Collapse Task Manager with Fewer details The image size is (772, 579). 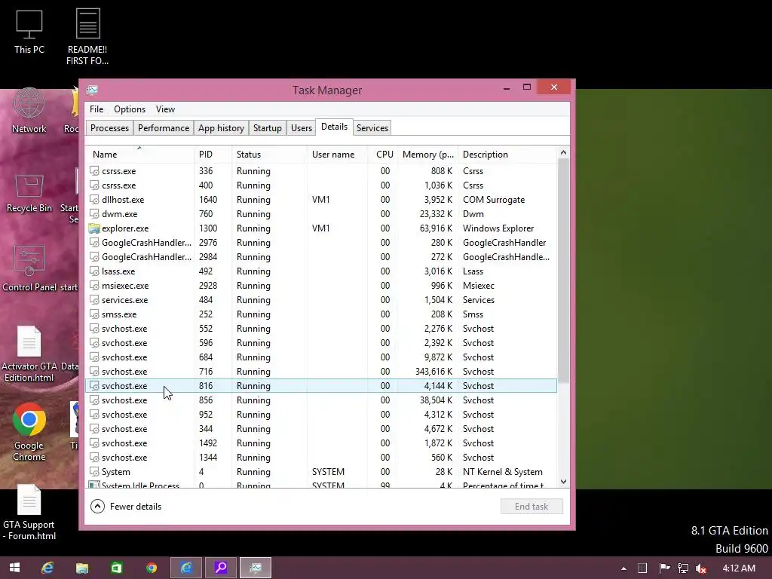(127, 506)
